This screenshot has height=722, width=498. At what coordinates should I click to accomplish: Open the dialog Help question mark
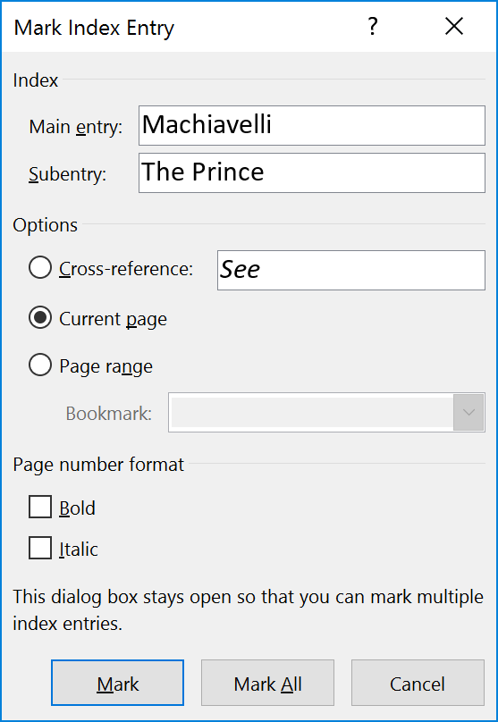click(373, 27)
